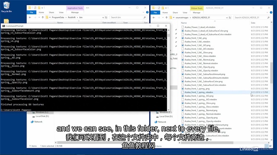
Task: Click sourceimages in AZALEA_HEDGE_01 breadcrumb
Action: click(x=182, y=18)
